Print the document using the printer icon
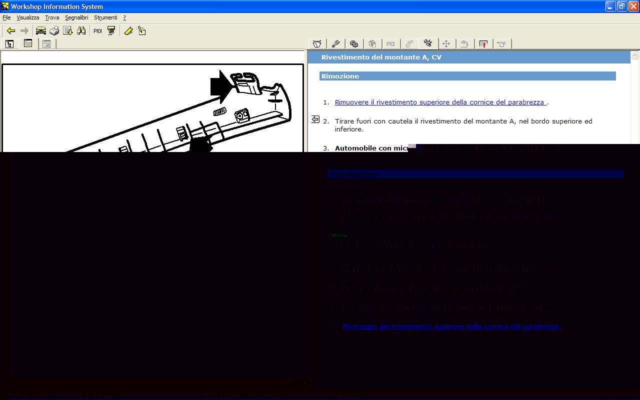The height and width of the screenshot is (400, 640). coord(54,31)
